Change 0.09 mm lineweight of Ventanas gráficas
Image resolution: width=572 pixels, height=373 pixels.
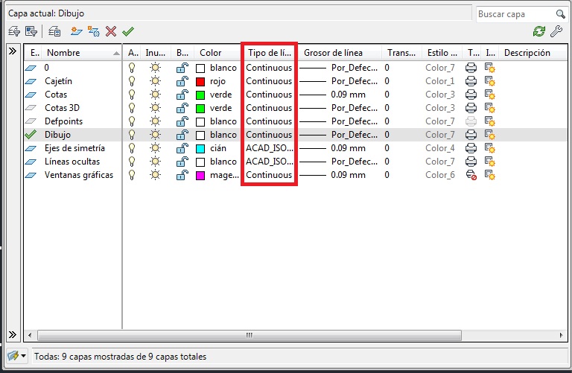[x=348, y=176]
